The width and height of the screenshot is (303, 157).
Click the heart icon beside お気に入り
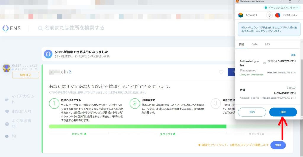[7, 112]
